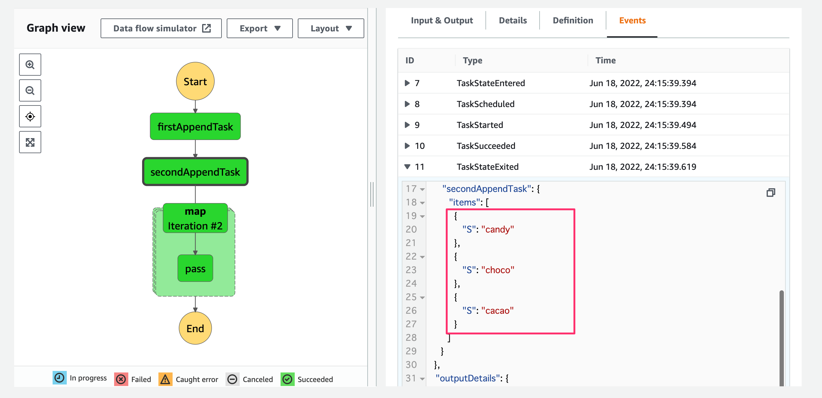Switch to the Definition tab

573,20
